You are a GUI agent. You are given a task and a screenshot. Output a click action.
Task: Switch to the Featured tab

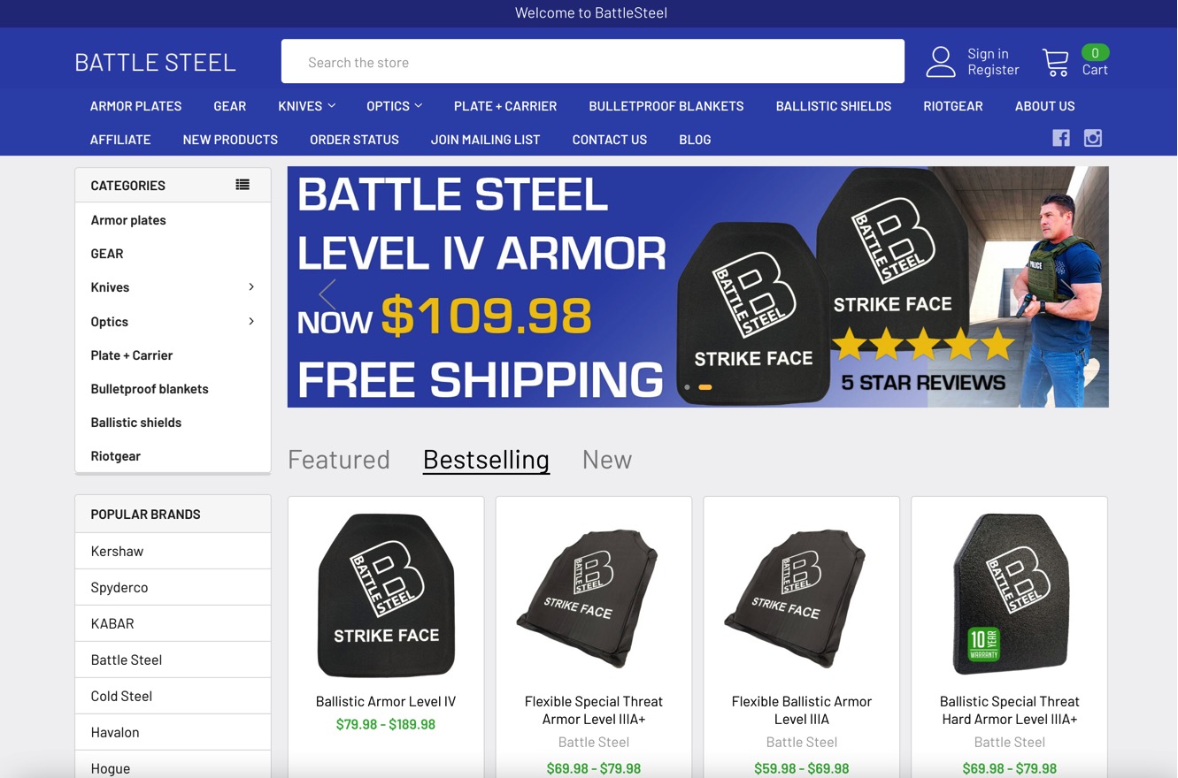click(339, 460)
